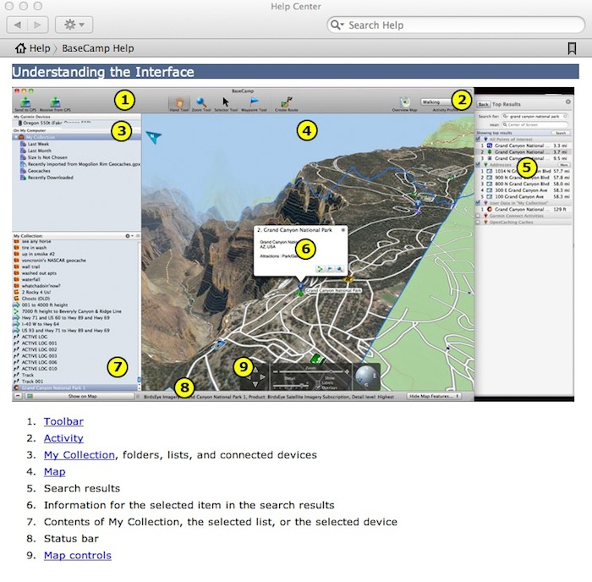Toggle the Addresses checkbox

[x=478, y=165]
